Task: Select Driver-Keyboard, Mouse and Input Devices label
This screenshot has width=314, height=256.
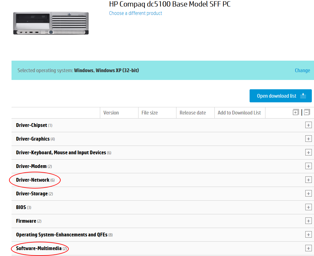Action: pos(61,152)
